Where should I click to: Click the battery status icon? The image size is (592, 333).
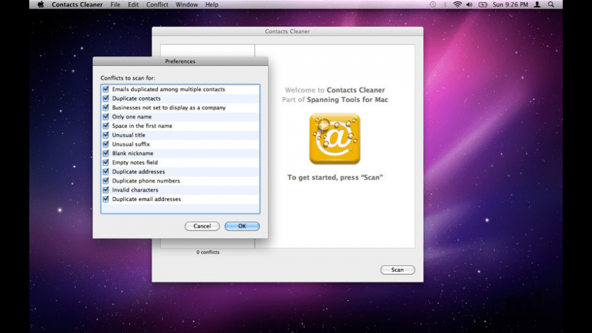(483, 5)
